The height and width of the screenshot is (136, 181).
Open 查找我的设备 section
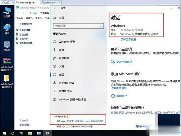(x=64, y=83)
